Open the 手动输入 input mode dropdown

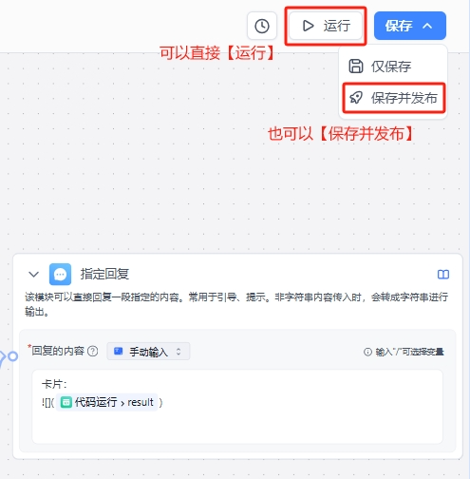tap(148, 351)
